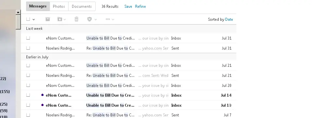Check the Noelani Rodrig sent message from Jul 21

tap(28, 75)
